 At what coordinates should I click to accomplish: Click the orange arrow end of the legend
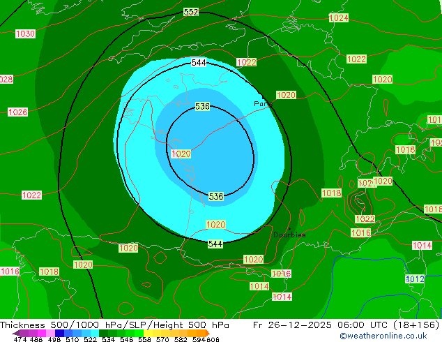[x=208, y=333]
